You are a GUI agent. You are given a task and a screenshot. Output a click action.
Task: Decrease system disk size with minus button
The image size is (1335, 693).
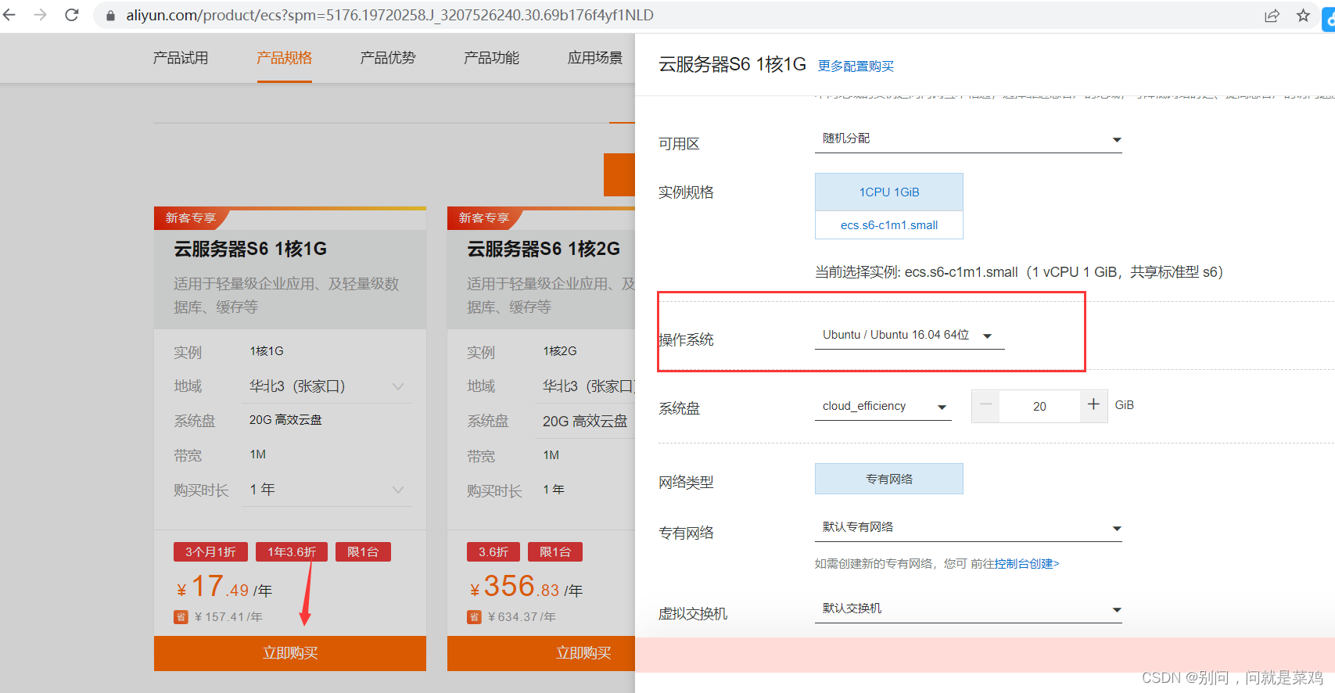985,406
